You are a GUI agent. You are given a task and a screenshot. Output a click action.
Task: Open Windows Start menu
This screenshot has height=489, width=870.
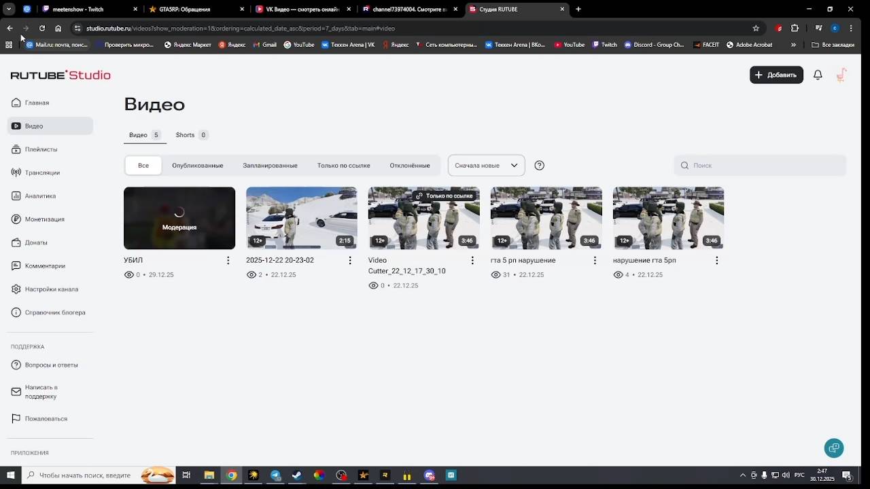click(x=10, y=475)
